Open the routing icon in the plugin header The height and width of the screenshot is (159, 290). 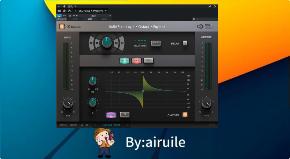(70, 11)
